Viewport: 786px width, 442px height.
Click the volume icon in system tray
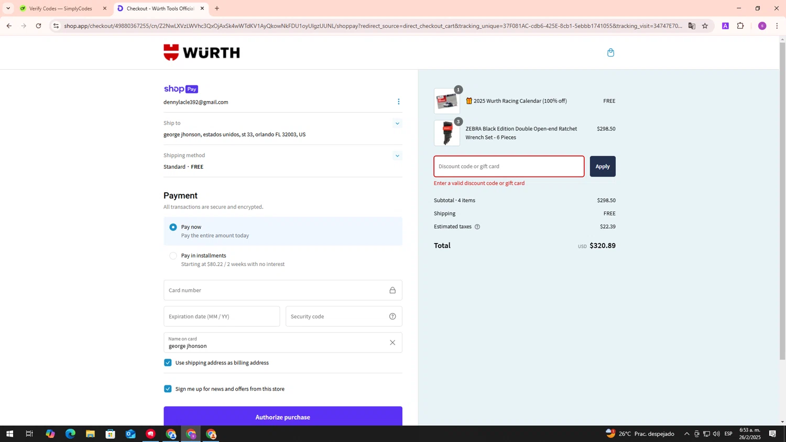716,434
